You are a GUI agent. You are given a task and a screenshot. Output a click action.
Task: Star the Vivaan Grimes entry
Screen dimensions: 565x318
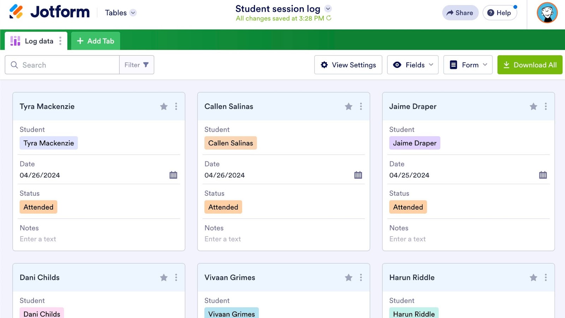349,277
